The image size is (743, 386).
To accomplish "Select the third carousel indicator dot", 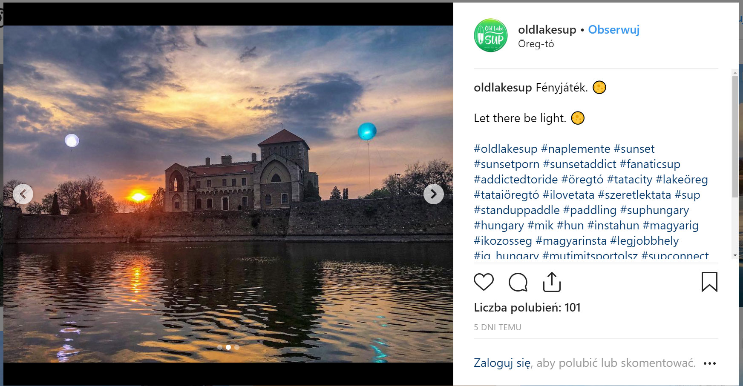I will pos(237,347).
